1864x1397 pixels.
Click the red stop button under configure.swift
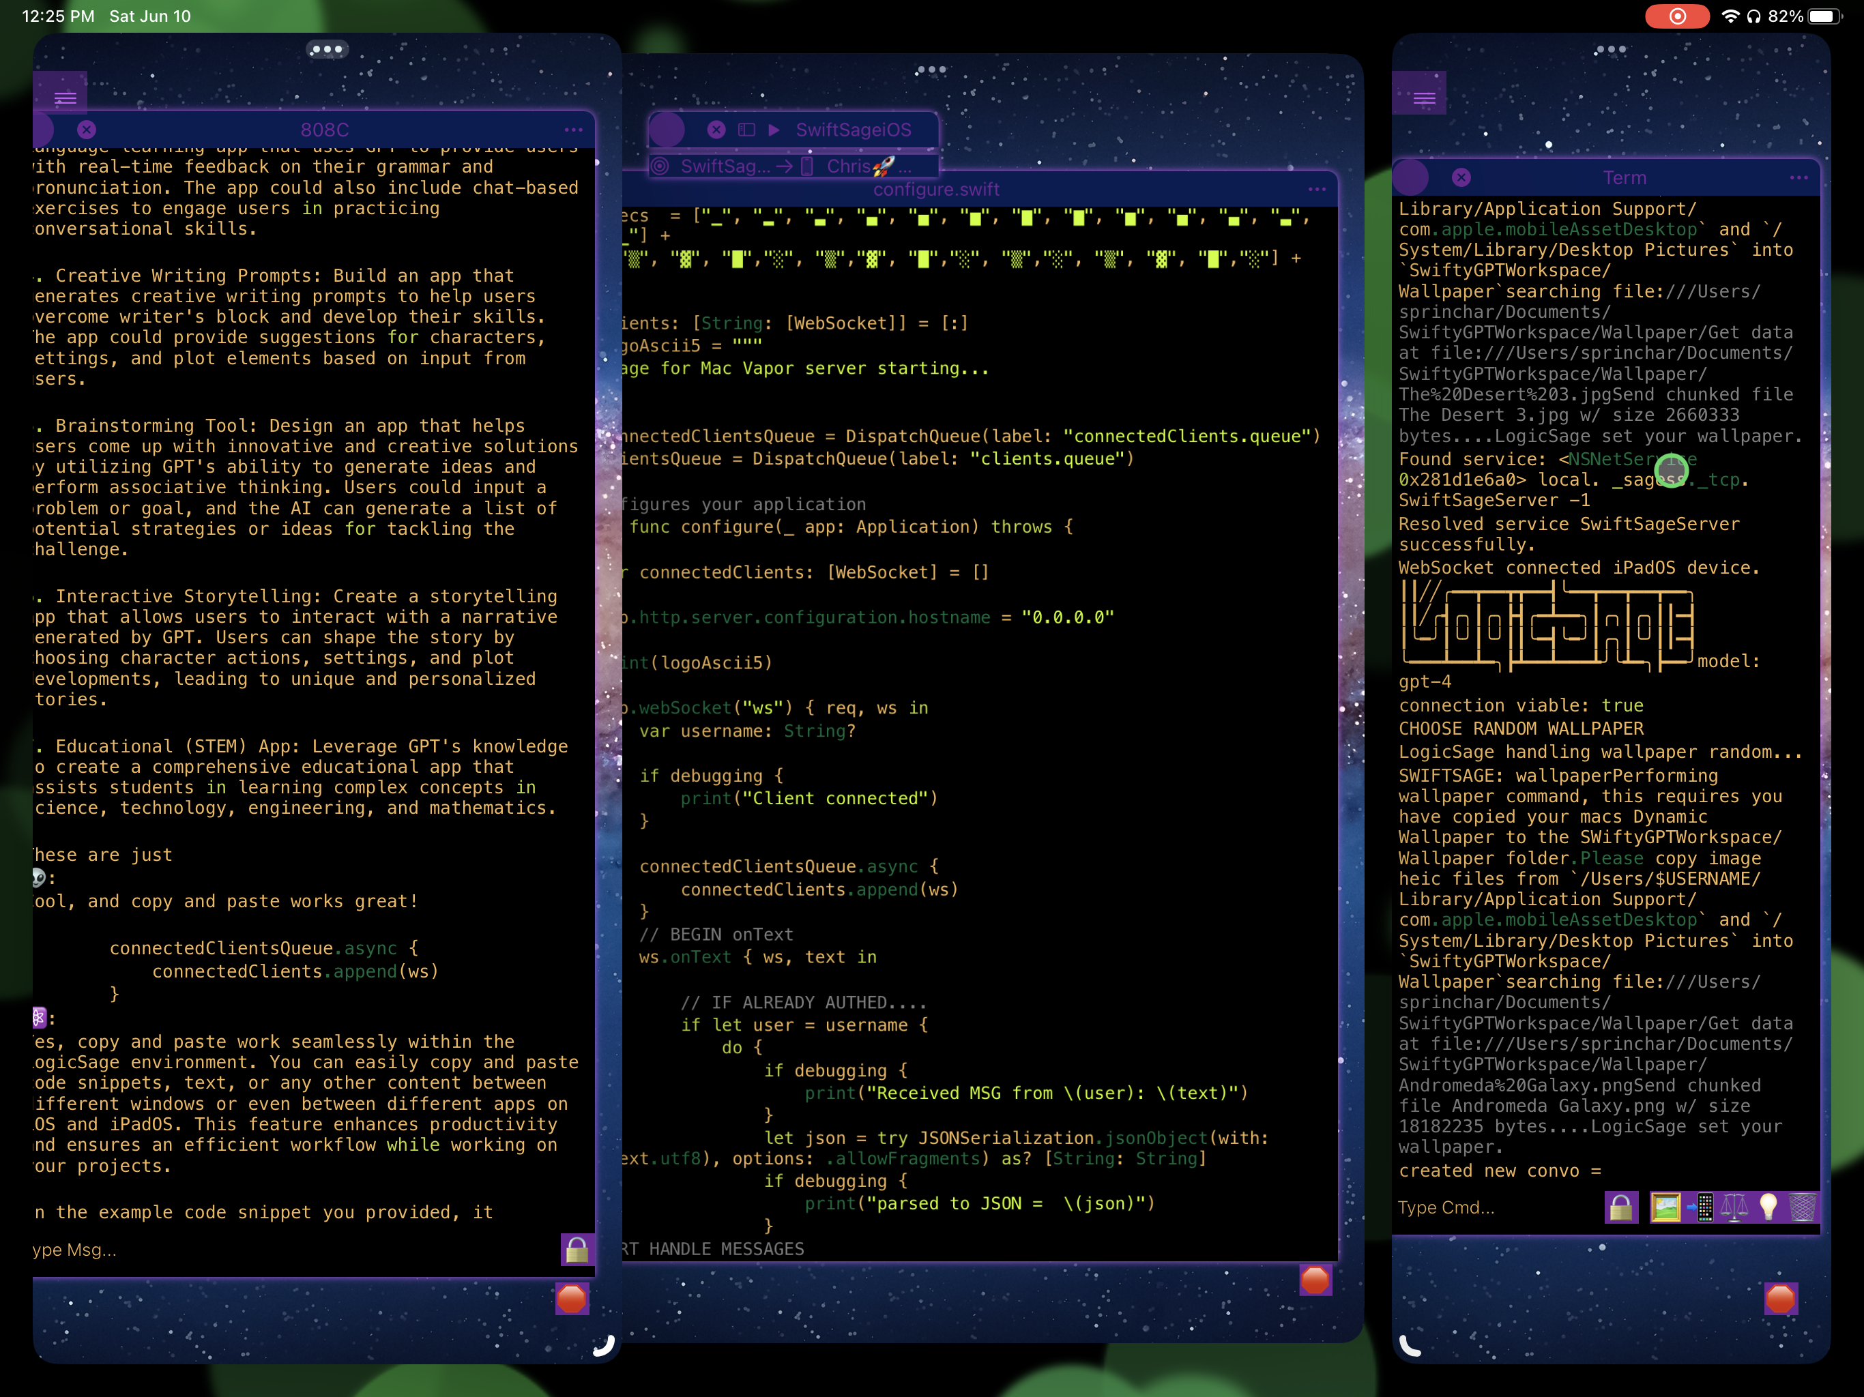(x=1315, y=1280)
